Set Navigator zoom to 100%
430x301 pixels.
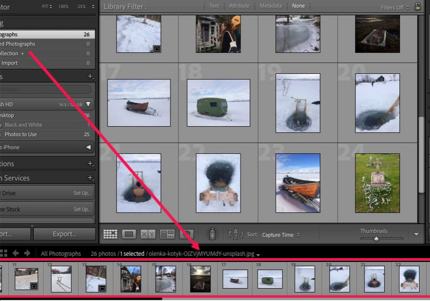pyautogui.click(x=63, y=7)
